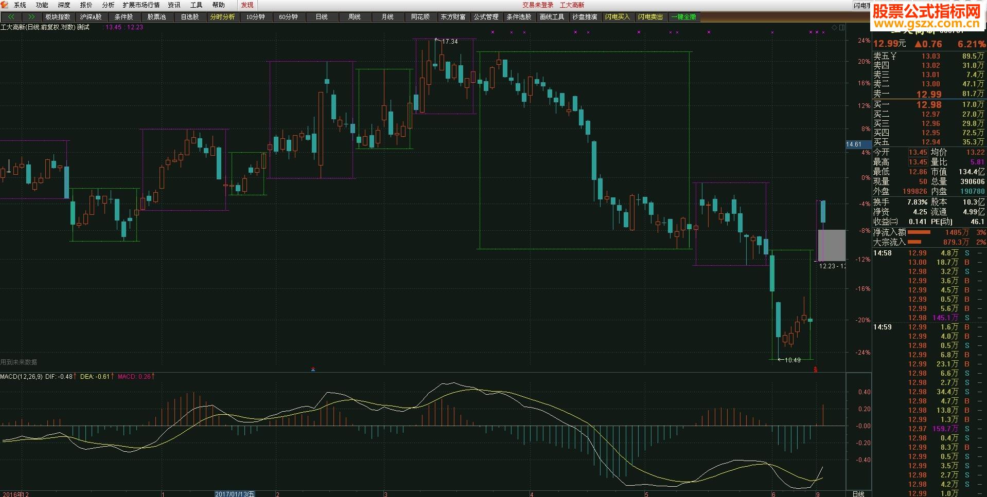
Task: Click the gray box beside last candle
Action: coord(832,246)
